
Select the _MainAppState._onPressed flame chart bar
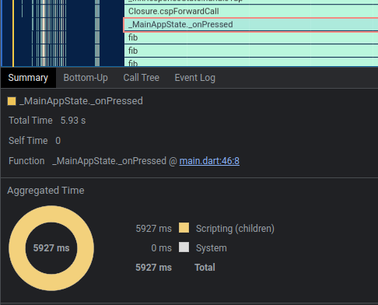point(250,25)
